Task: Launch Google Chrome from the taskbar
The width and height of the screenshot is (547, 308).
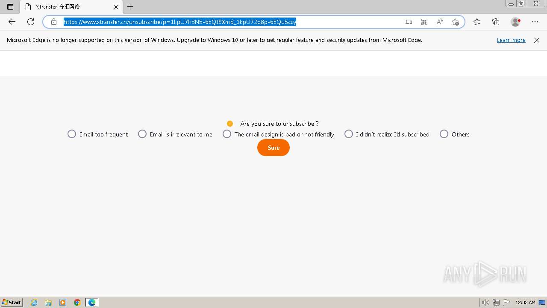Action: tap(77, 302)
